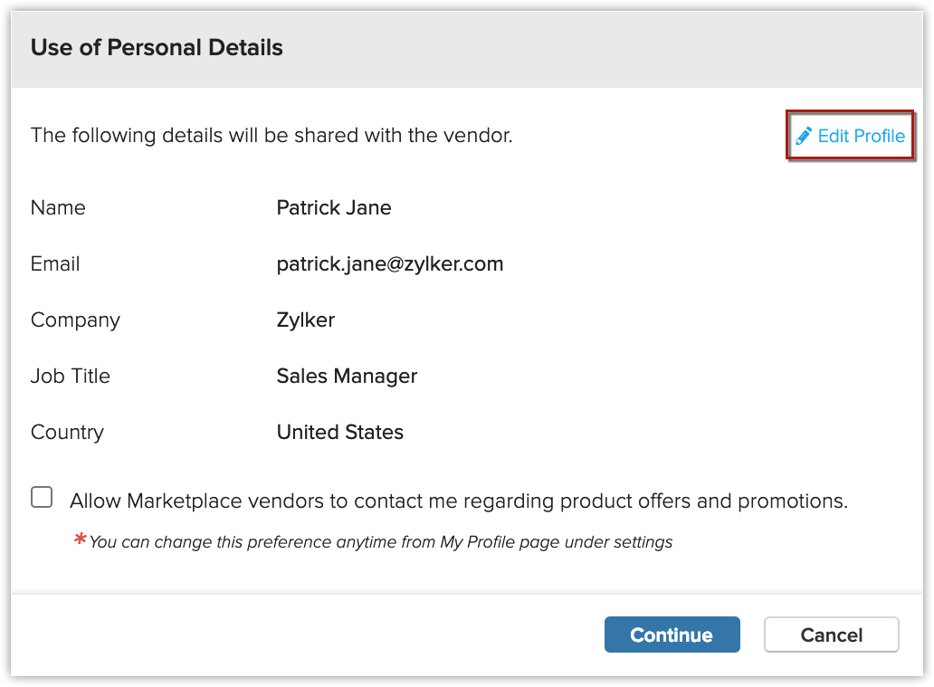The image size is (934, 687).
Task: Click the Job Title field label
Action: (x=71, y=376)
